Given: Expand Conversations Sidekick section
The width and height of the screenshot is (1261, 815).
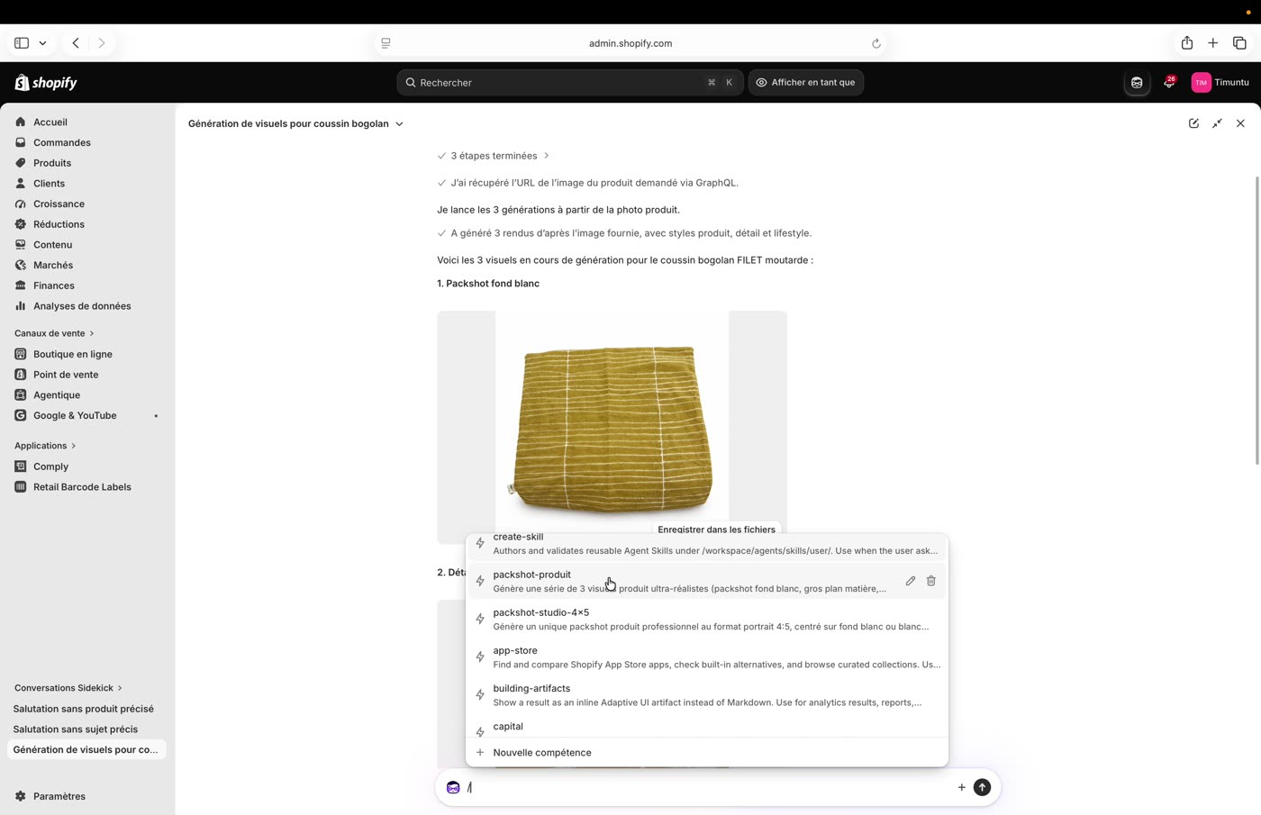Looking at the screenshot, I should tap(68, 688).
